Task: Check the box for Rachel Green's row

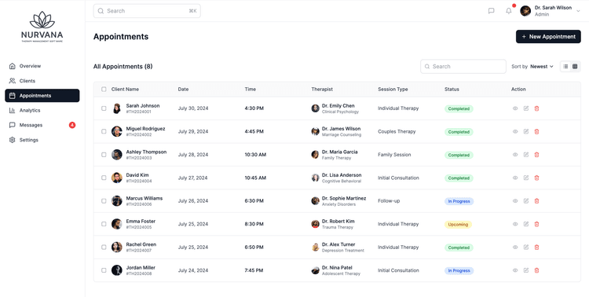Action: [x=104, y=247]
